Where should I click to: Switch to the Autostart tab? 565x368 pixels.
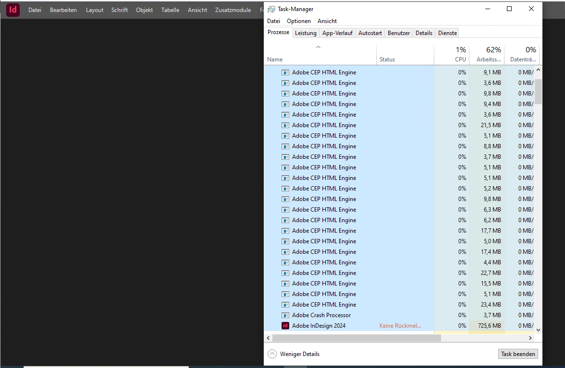pos(370,33)
